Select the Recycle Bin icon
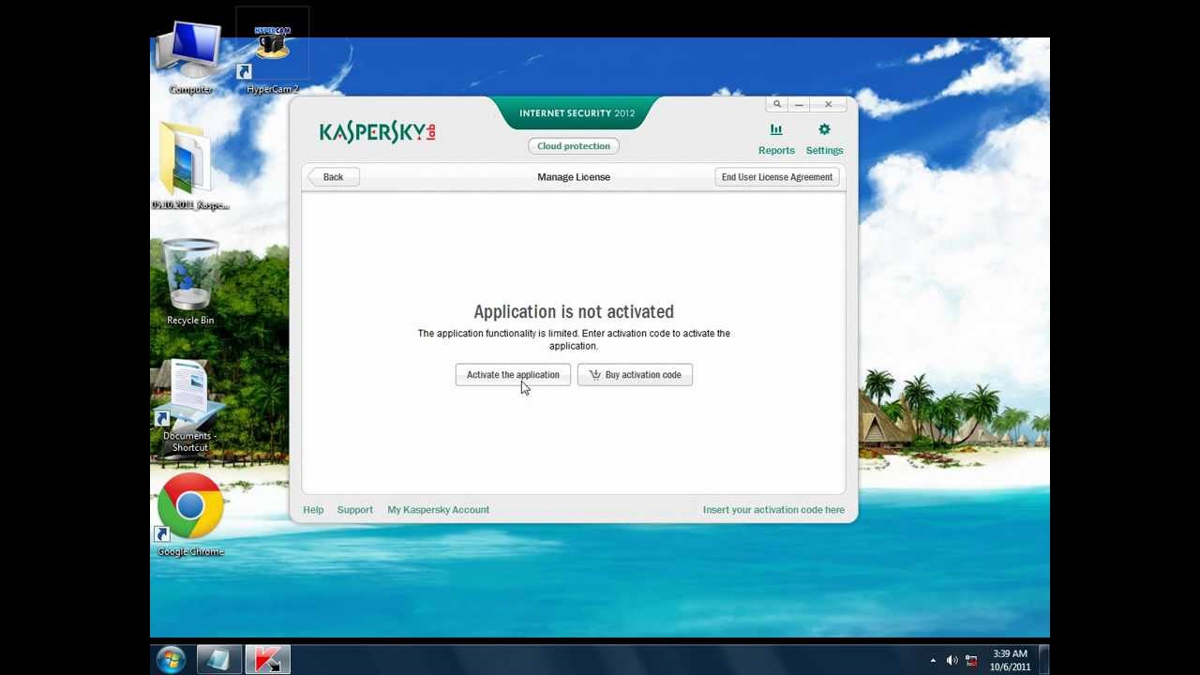The width and height of the screenshot is (1200, 675). (x=190, y=281)
